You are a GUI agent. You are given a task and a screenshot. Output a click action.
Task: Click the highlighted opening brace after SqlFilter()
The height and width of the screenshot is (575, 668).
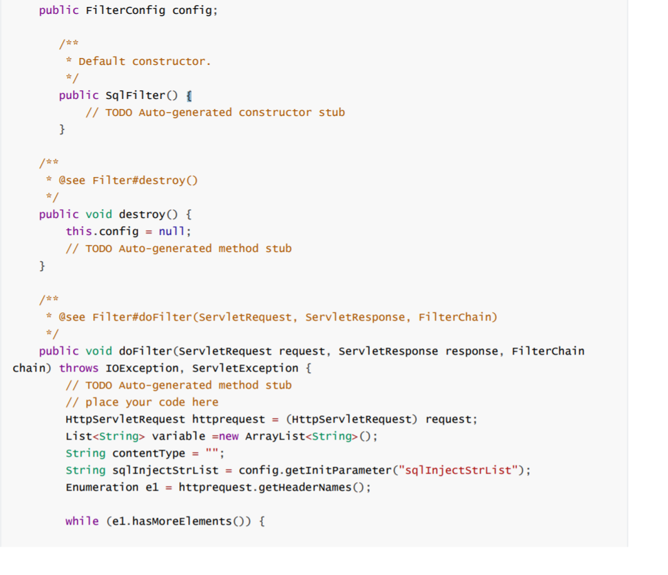[189, 96]
